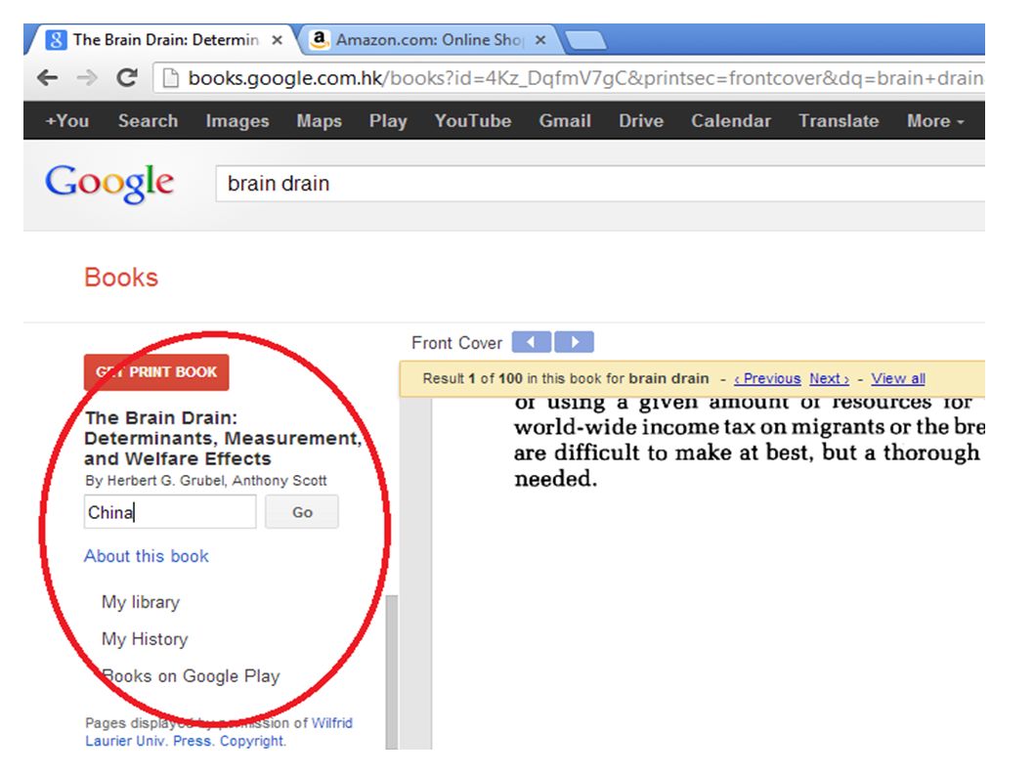Close the Brain Drain tab
This screenshot has width=1034, height=775.
click(x=278, y=40)
